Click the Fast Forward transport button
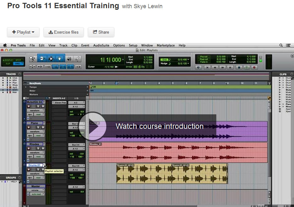294x207 pixels. tap(223, 67)
